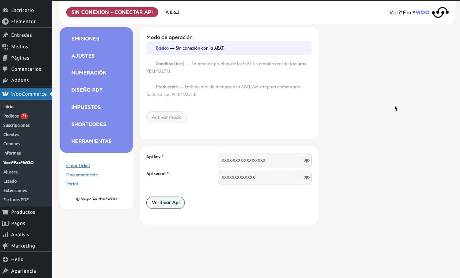Viewport: 460px width, 278px height.
Task: Focus the Api secret input field
Action: coord(265,177)
